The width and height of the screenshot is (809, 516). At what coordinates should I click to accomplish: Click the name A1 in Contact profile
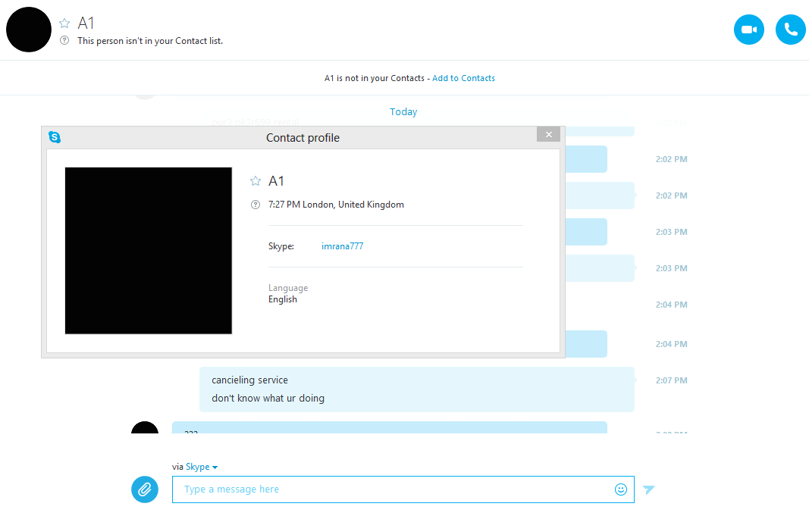(276, 181)
